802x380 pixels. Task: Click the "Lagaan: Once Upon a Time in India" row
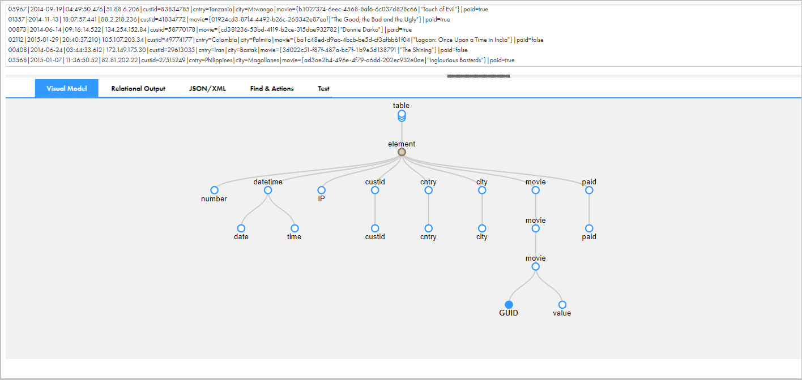point(276,40)
